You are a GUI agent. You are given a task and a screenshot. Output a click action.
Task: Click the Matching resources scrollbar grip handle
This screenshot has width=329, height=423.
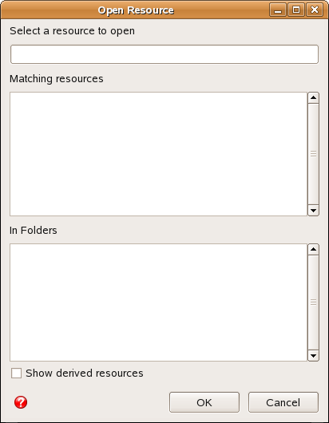[x=313, y=154]
